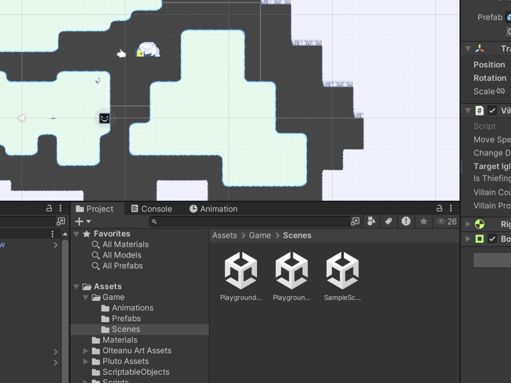
Task: Toggle the Scale constrained proportions link
Action: (x=501, y=91)
